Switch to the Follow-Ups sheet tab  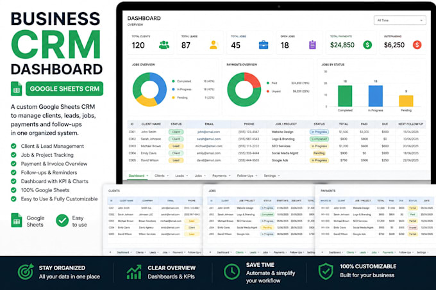click(245, 175)
